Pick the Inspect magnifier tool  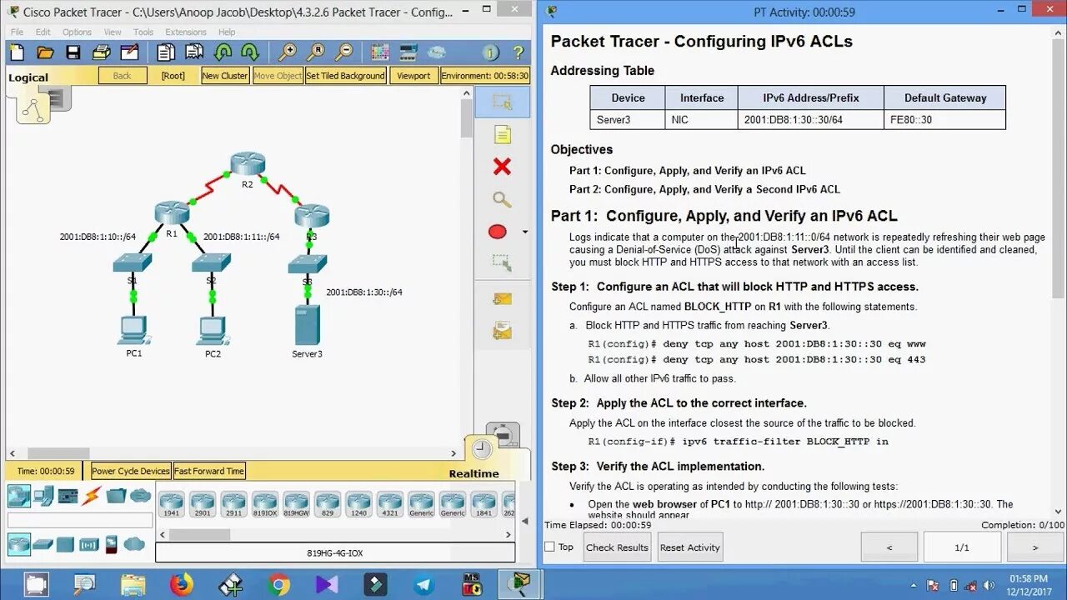[x=502, y=199]
